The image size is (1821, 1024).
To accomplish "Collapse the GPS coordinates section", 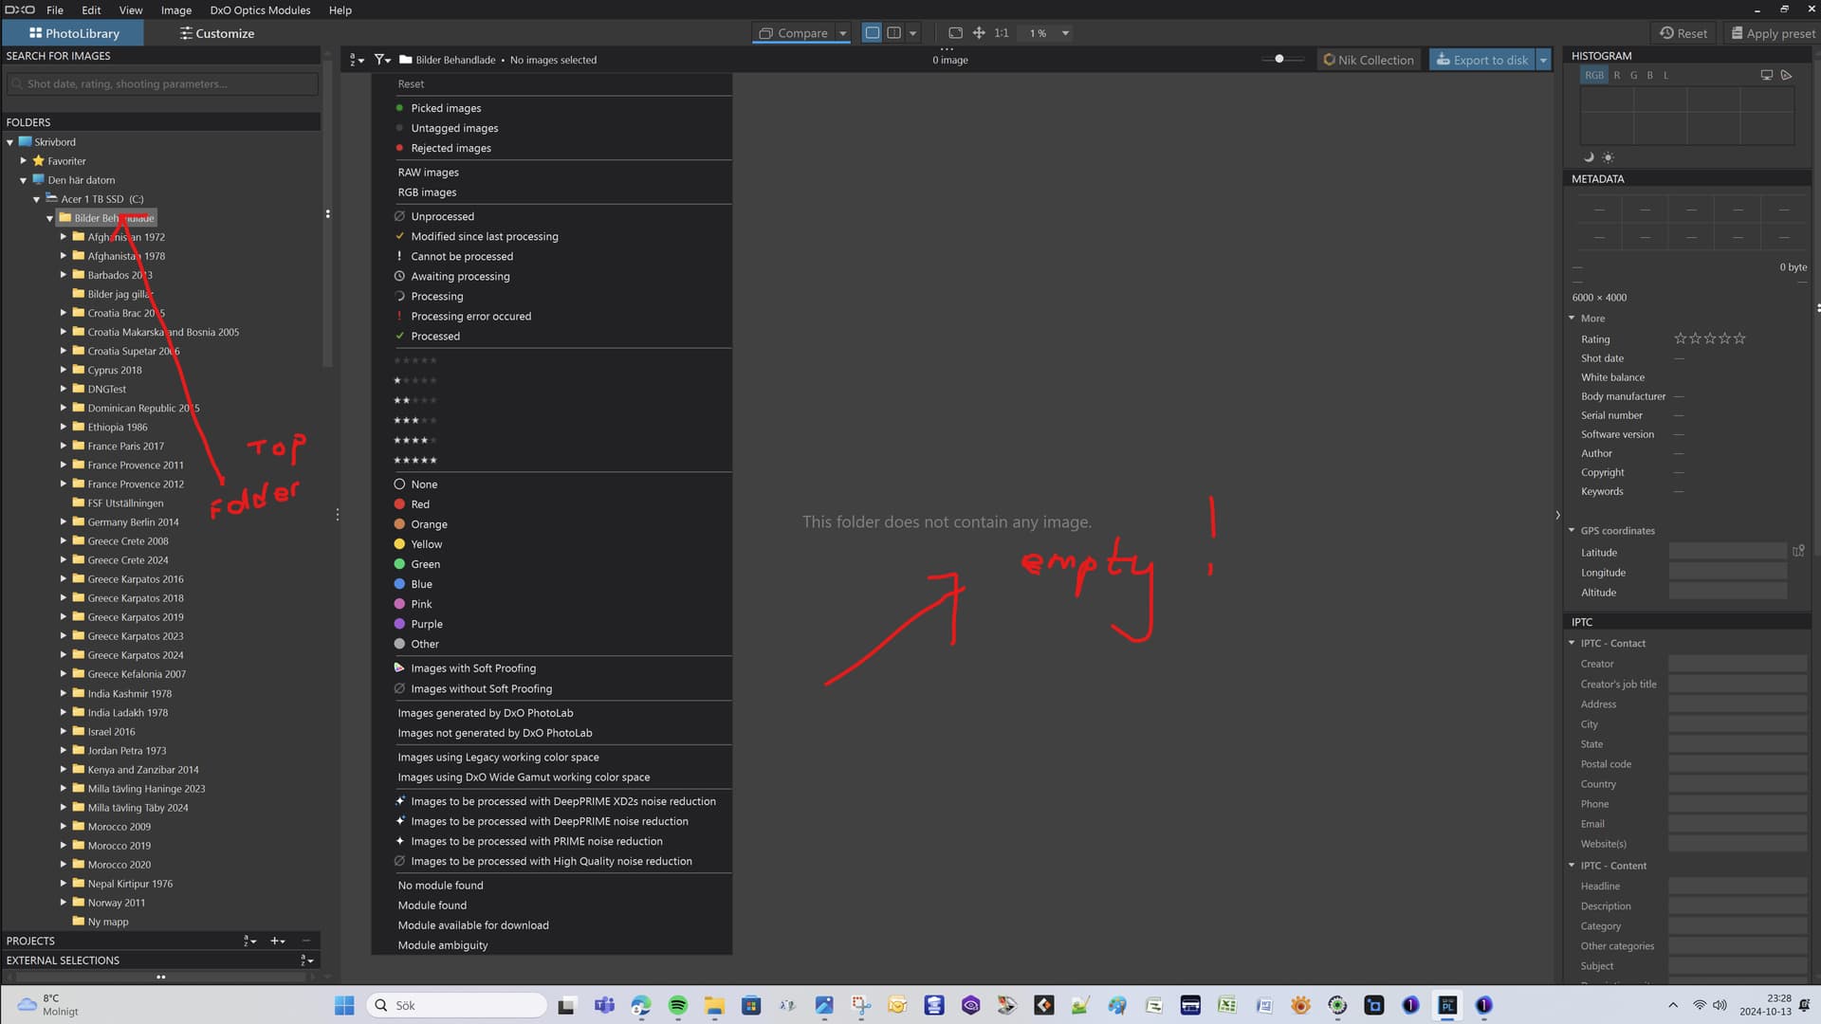I will click(x=1572, y=530).
